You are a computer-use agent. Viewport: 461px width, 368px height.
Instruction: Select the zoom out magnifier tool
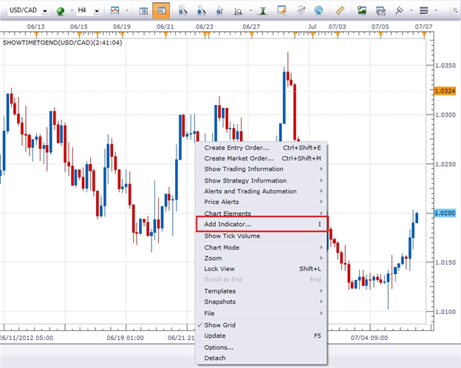202,10
